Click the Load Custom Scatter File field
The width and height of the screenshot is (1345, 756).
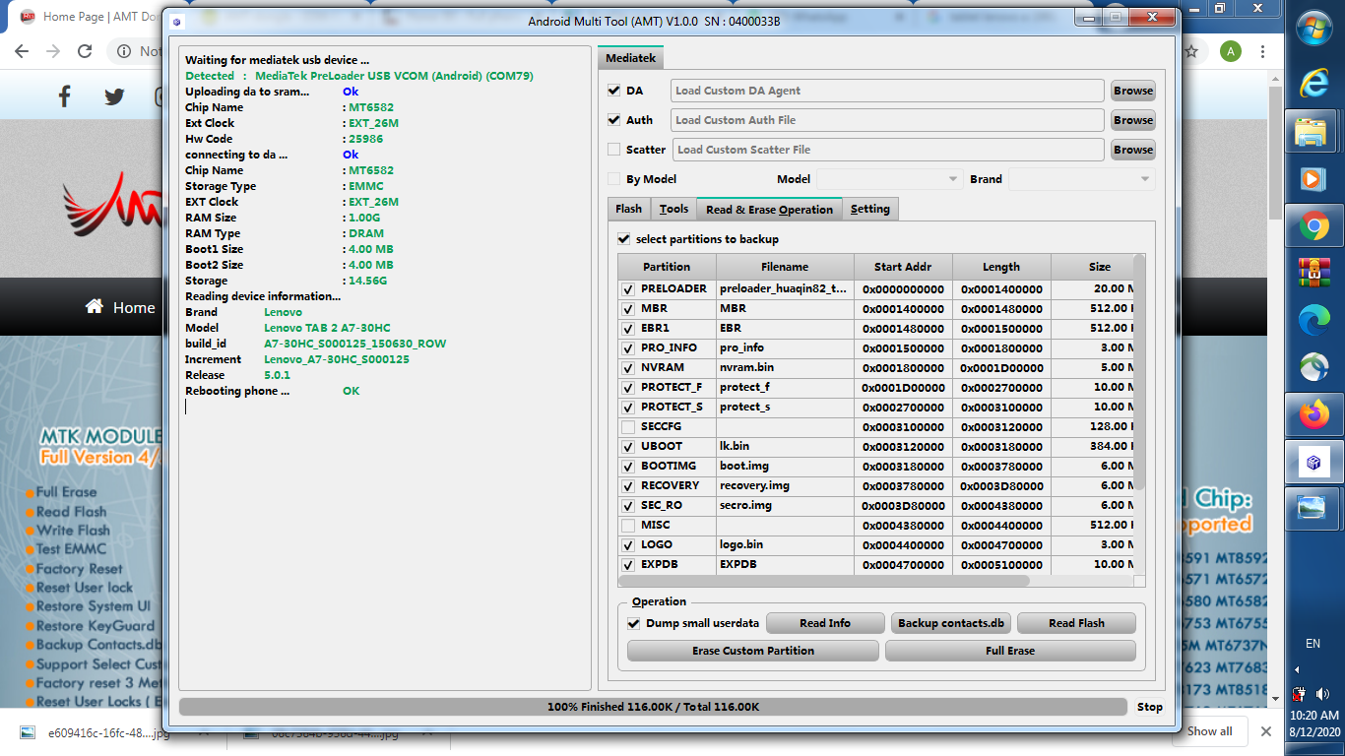[x=888, y=150]
